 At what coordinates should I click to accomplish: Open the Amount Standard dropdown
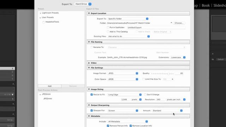pyautogui.click(x=167, y=110)
